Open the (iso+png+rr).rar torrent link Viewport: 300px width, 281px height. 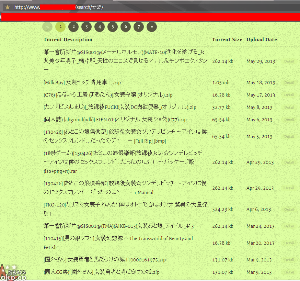click(x=123, y=162)
